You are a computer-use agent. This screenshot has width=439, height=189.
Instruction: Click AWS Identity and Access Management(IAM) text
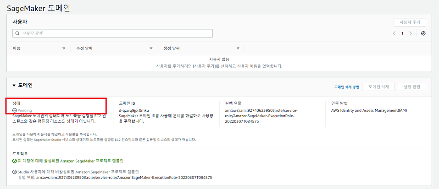369,110
